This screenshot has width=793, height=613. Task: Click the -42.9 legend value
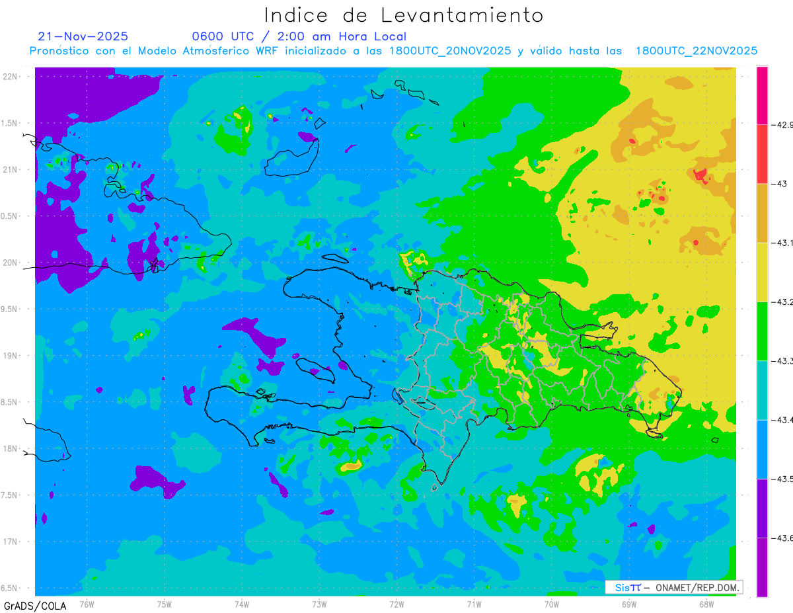(782, 124)
